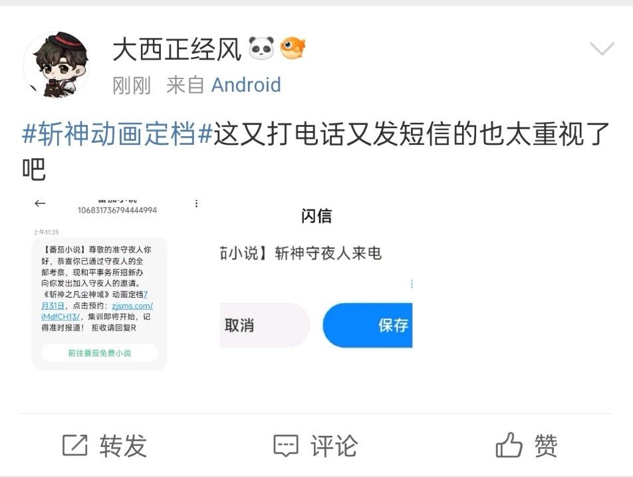
Task: Click the repost 转发 icon
Action: 75,446
